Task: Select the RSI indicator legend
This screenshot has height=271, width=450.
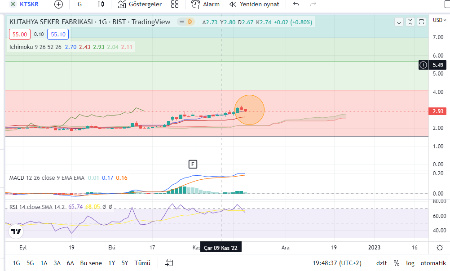Action: coord(37,207)
